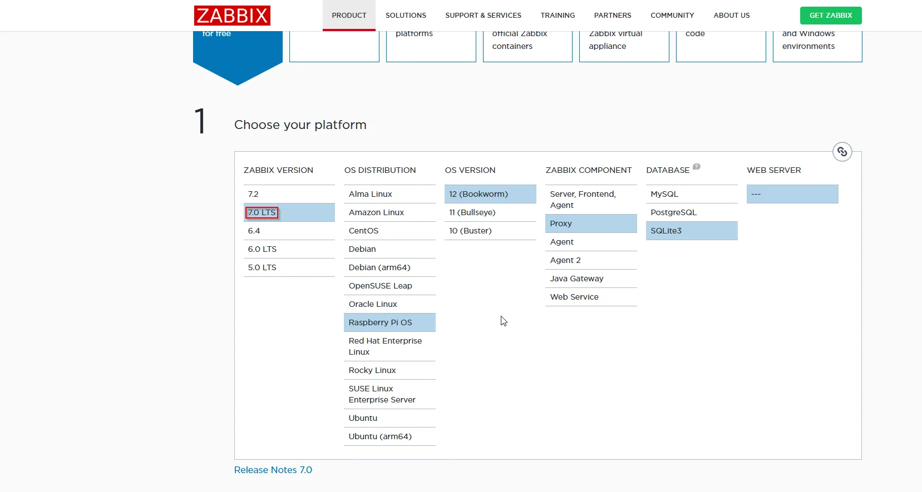Screen dimensions: 922x492
Task: Choose CentOS distribution
Action: coord(389,231)
